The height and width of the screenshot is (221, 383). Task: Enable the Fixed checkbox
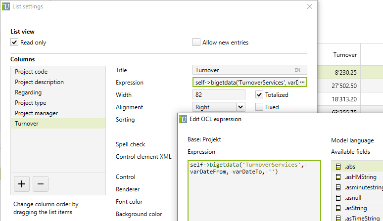click(259, 107)
